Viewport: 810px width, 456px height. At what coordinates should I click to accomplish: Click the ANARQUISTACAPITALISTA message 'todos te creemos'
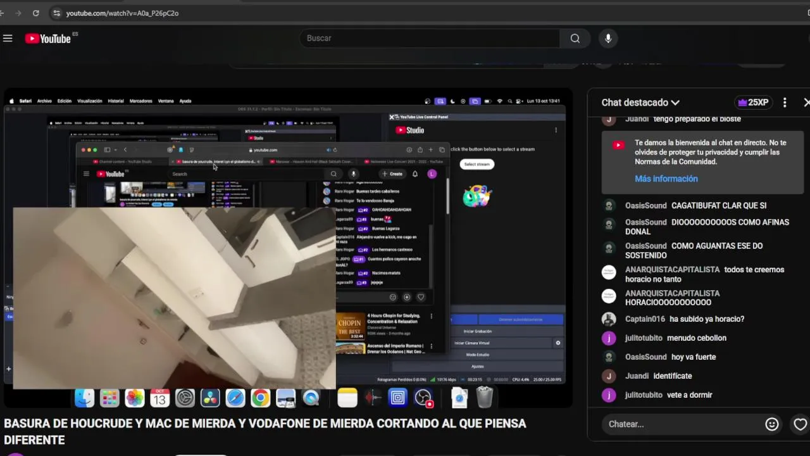[x=705, y=274]
